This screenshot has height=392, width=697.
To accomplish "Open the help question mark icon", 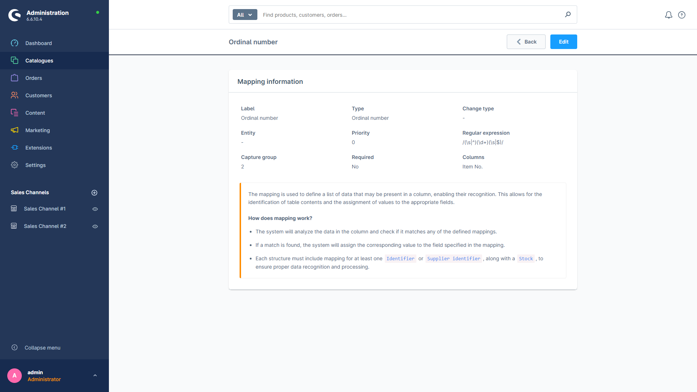I will (x=682, y=15).
